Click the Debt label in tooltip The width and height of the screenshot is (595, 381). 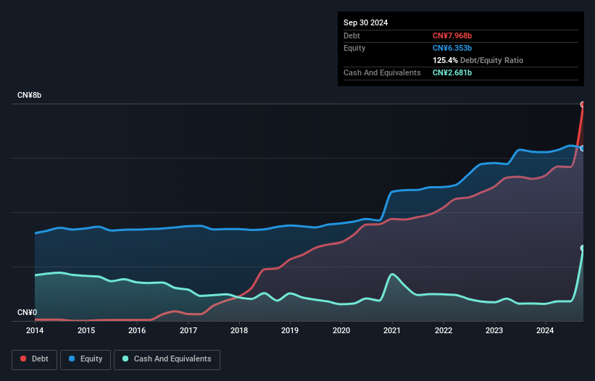coord(351,35)
